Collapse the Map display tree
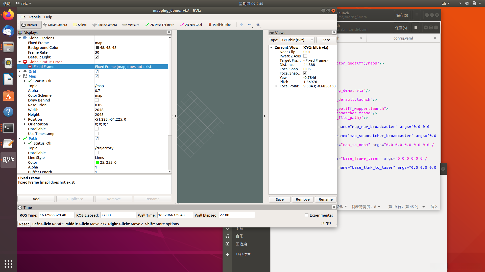The image size is (485, 272). pyautogui.click(x=20, y=76)
